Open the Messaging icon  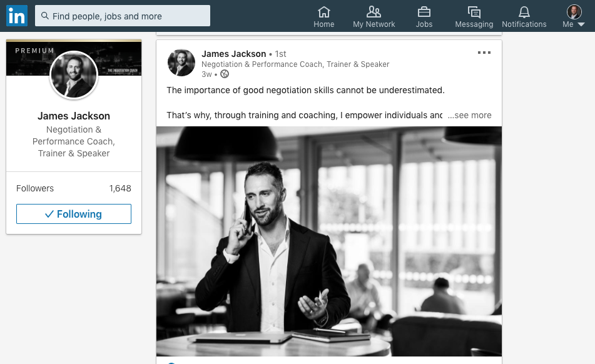tap(474, 12)
